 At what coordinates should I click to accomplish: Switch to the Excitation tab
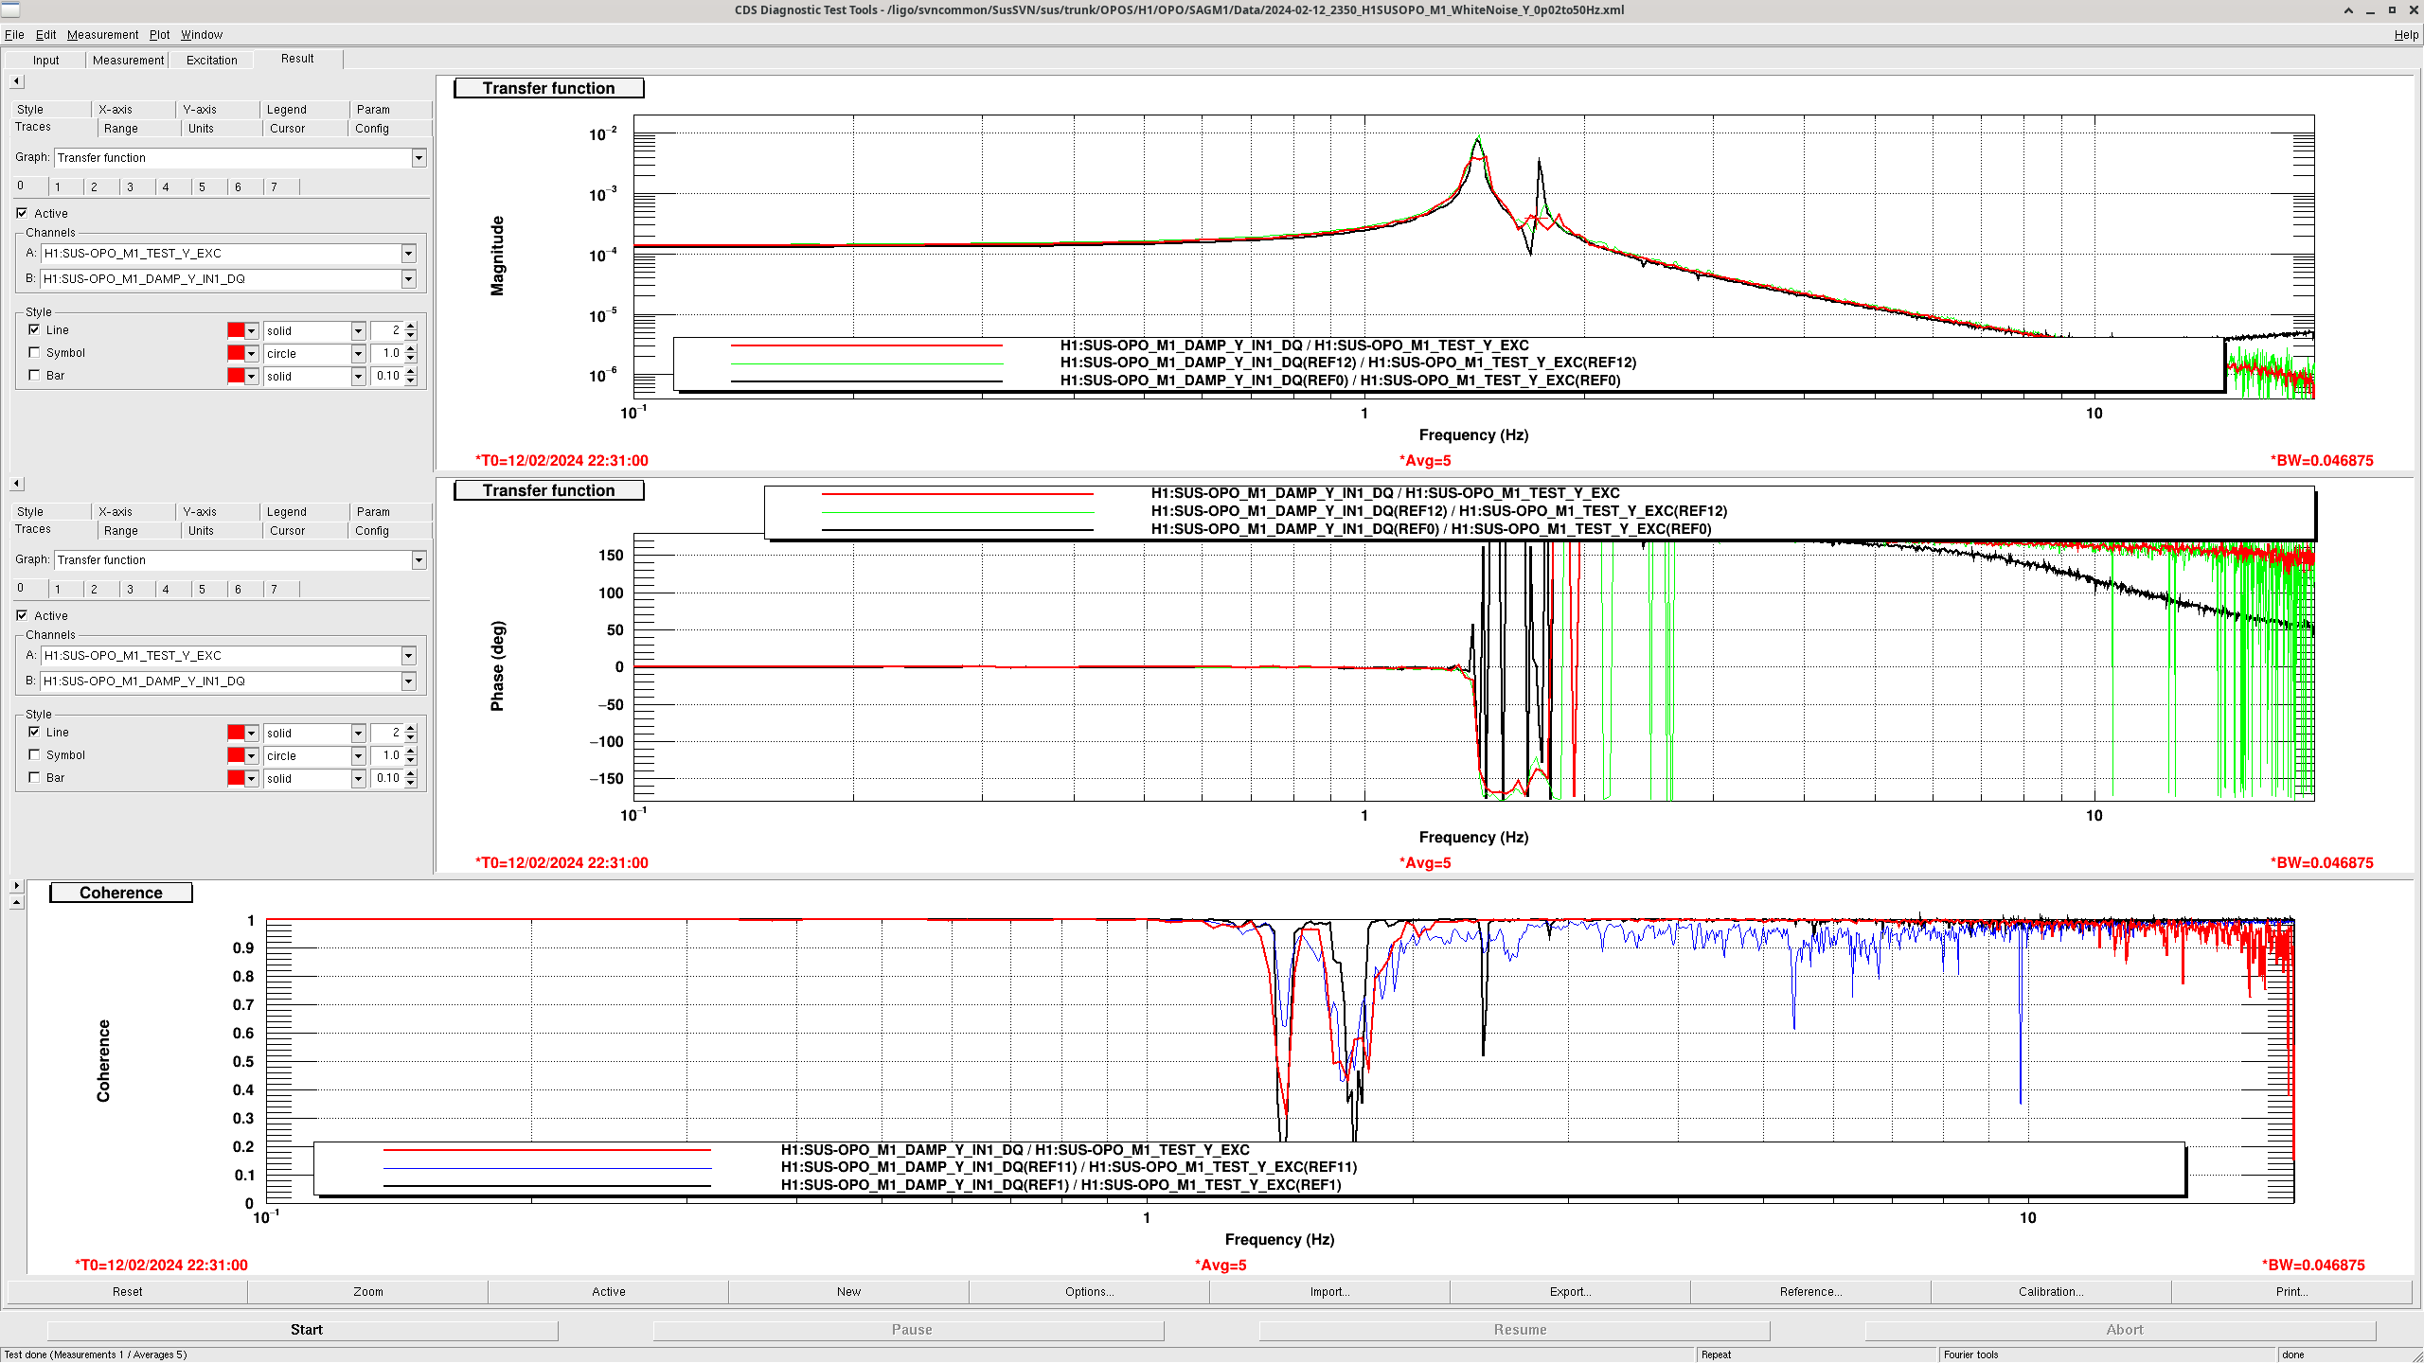click(212, 60)
